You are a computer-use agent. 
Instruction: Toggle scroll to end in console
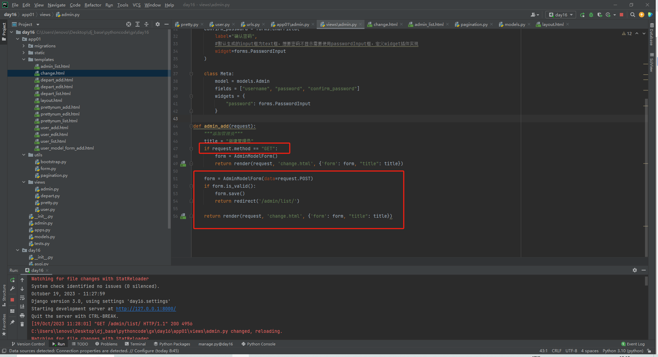22,307
